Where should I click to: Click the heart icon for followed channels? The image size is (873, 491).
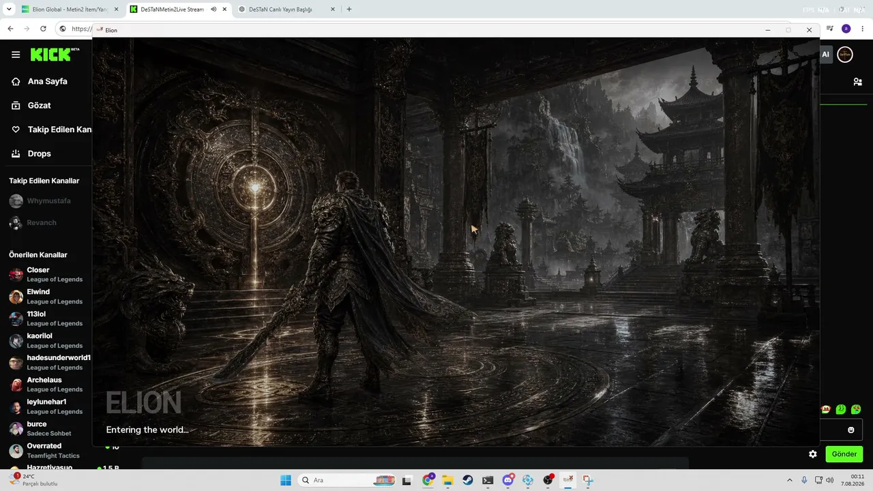16,130
